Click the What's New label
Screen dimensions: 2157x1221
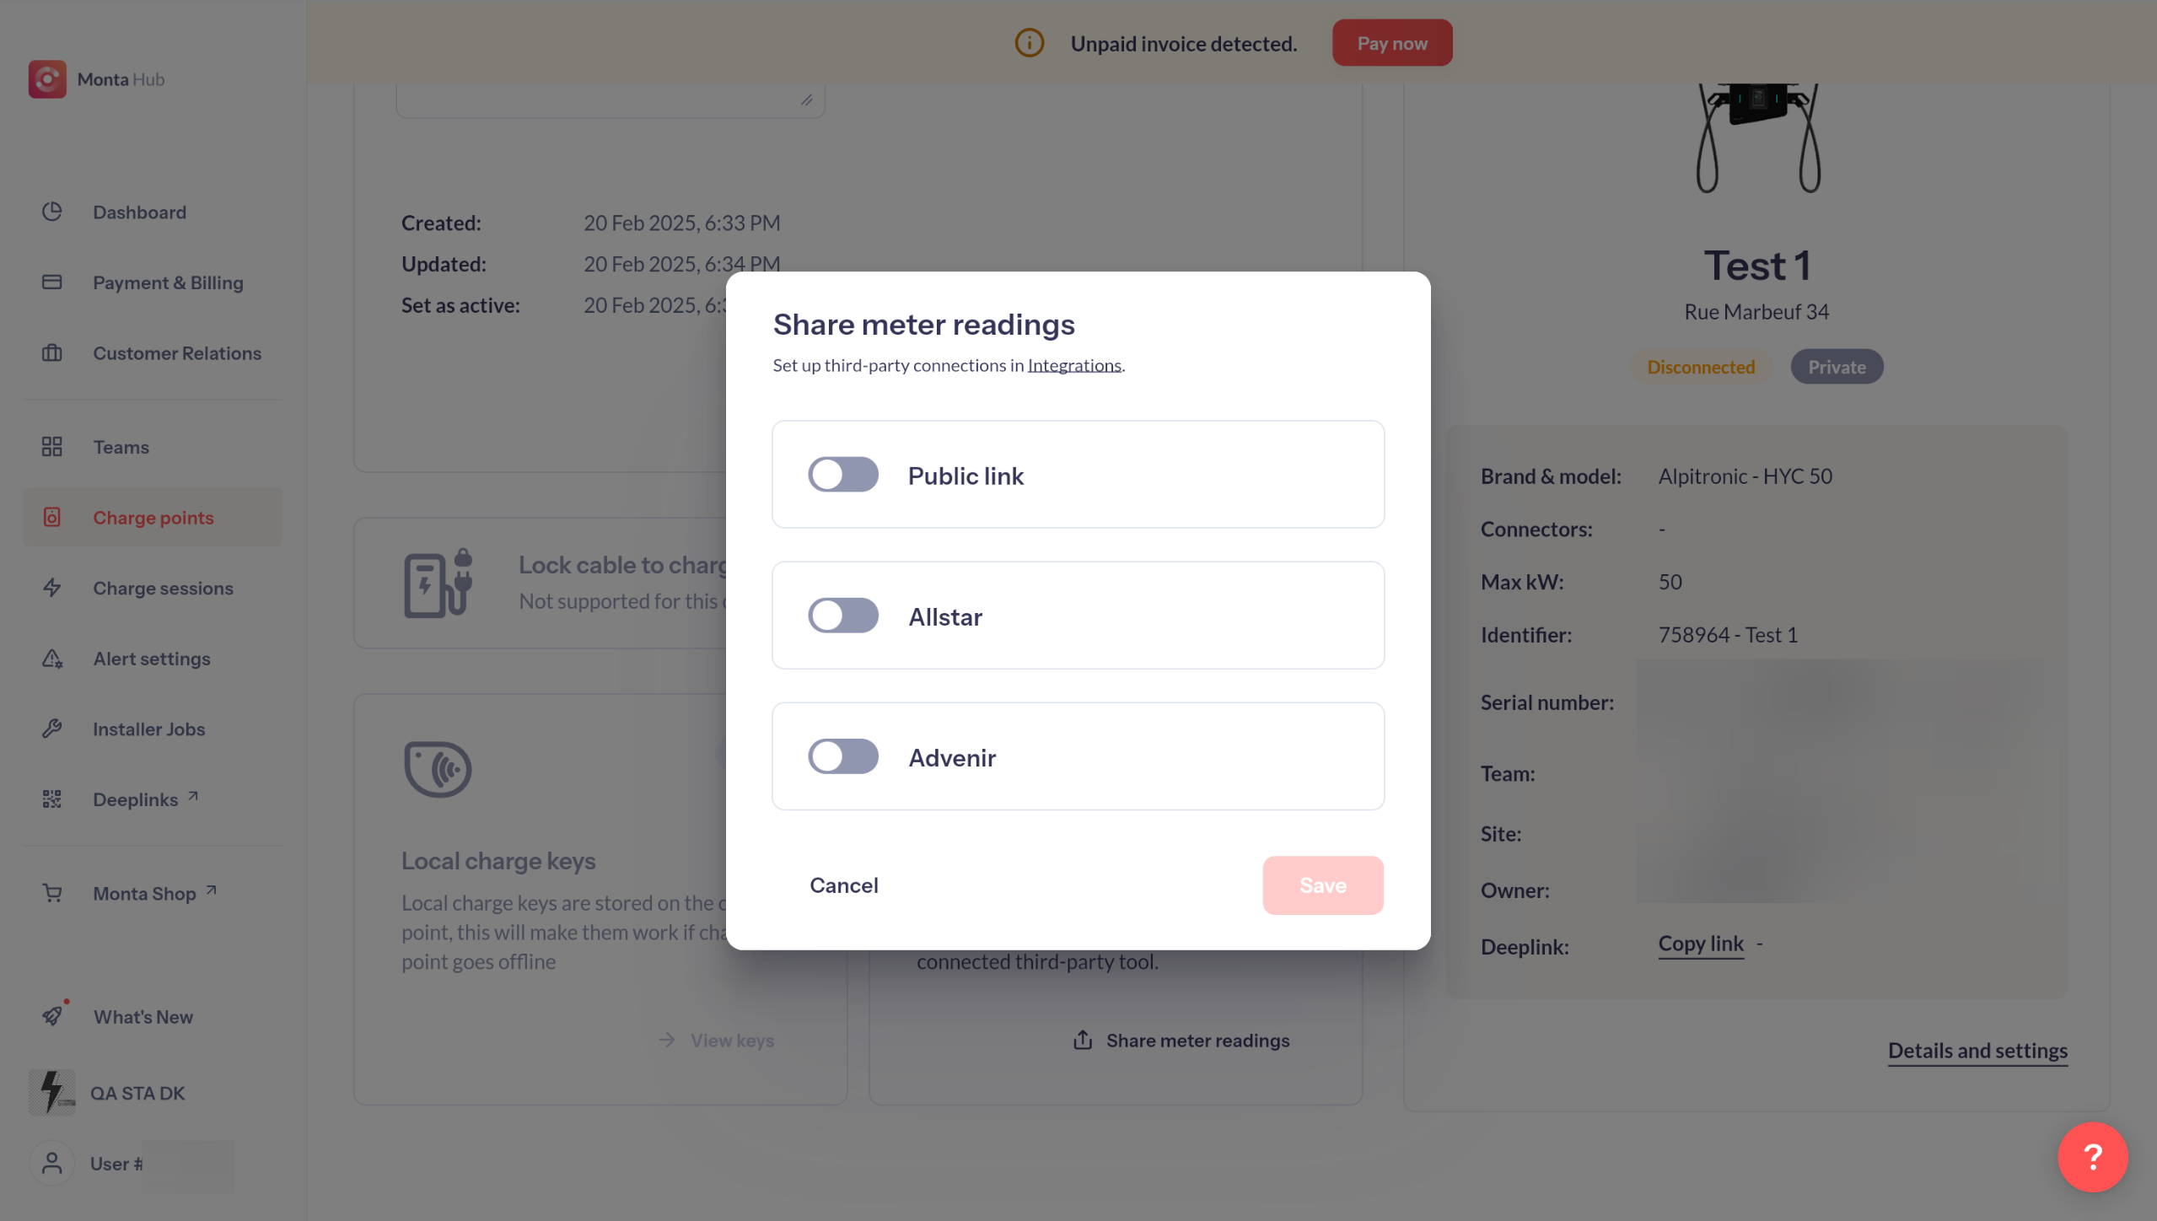click(143, 1017)
